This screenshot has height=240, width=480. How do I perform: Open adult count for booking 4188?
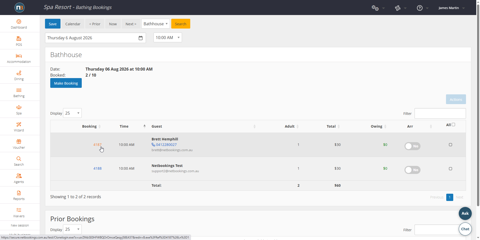[x=298, y=168]
